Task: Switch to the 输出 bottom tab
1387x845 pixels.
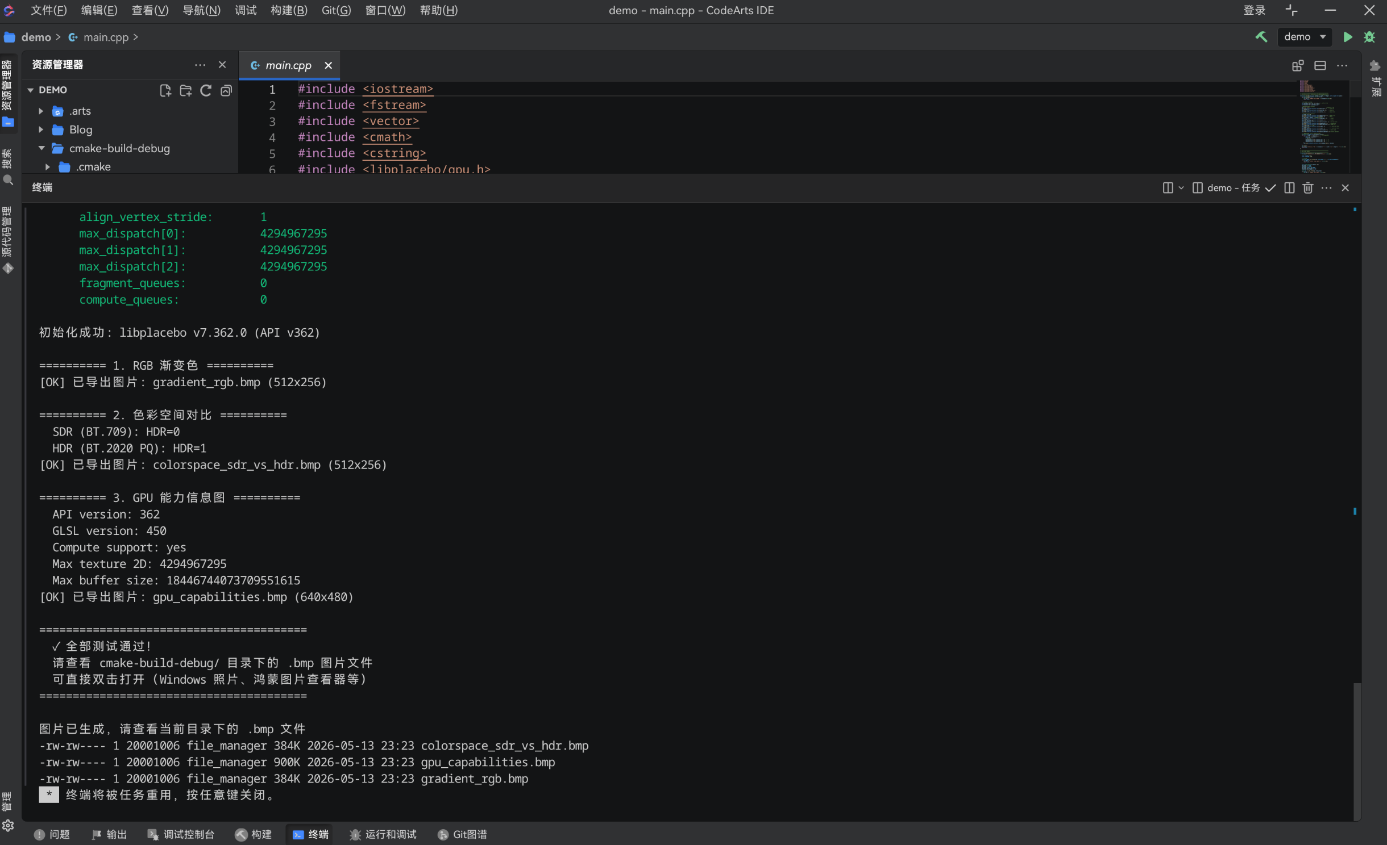Action: [109, 834]
